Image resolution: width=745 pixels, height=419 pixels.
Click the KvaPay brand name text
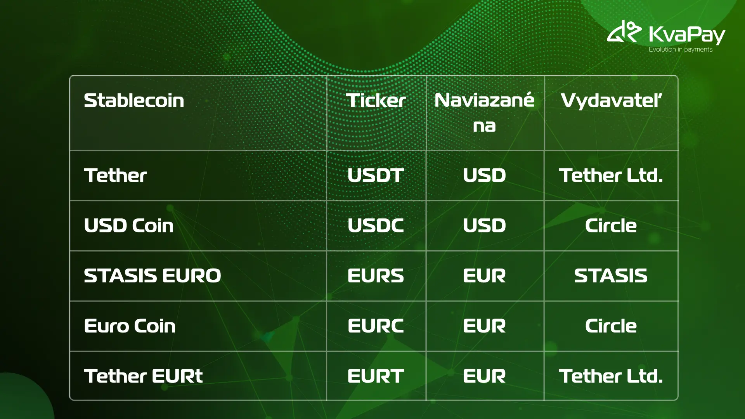point(686,34)
